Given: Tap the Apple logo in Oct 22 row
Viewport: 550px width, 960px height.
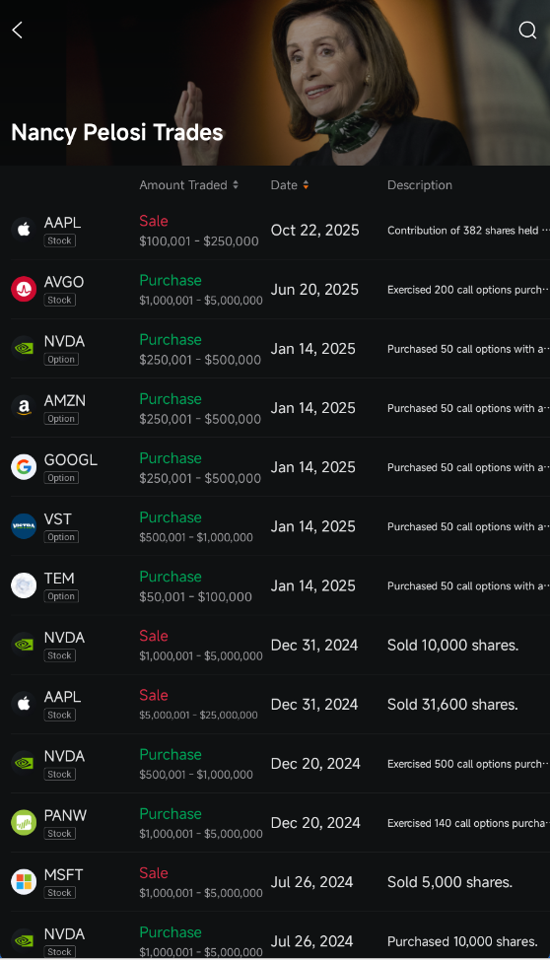Looking at the screenshot, I should tap(24, 230).
